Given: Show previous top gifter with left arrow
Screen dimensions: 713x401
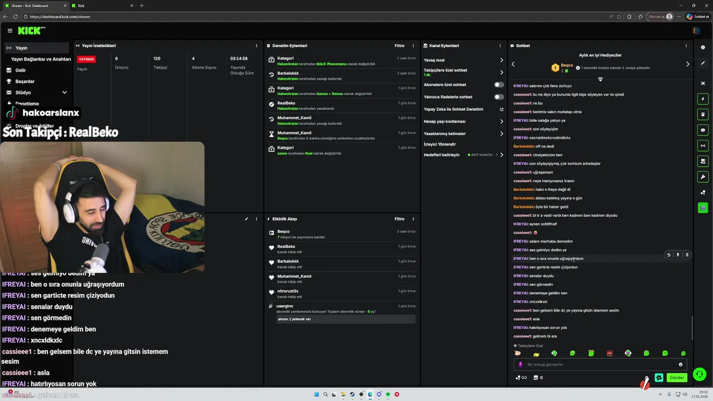Looking at the screenshot, I should point(513,64).
